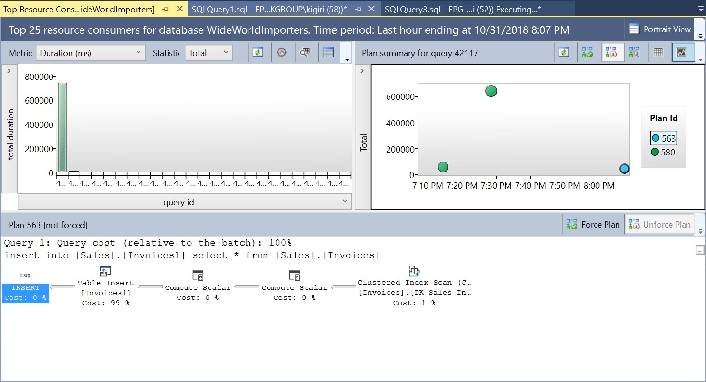
Task: Open overflow options of left chart toolbar
Action: click(x=348, y=59)
